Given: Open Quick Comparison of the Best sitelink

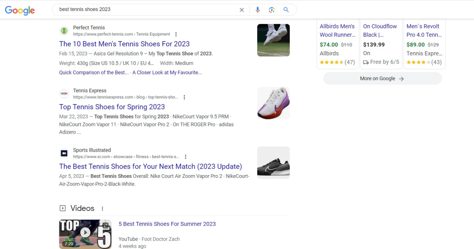Looking at the screenshot, I should coord(94,73).
